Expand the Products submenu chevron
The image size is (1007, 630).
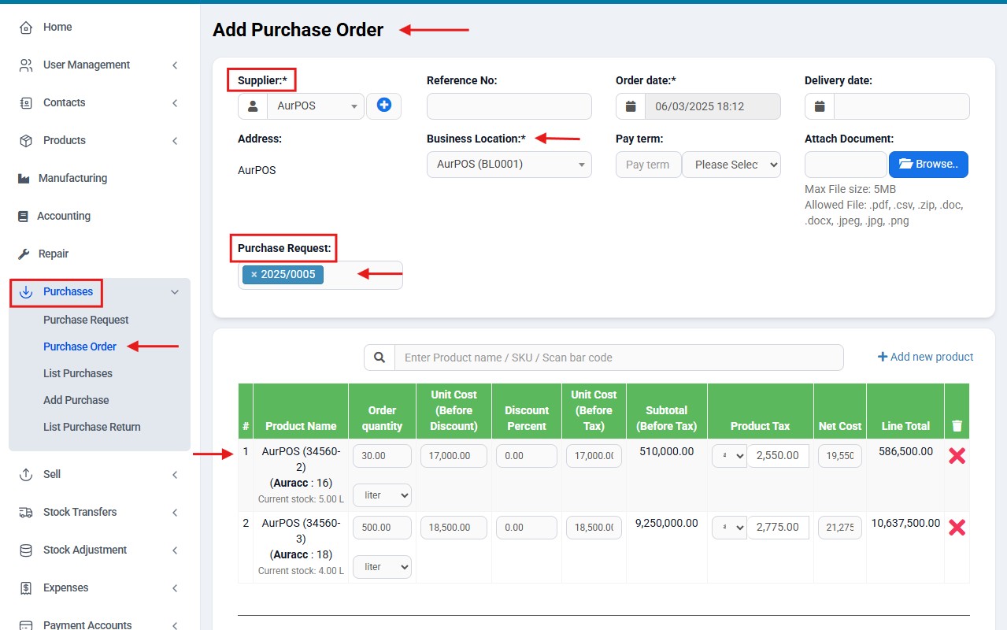pyautogui.click(x=175, y=141)
